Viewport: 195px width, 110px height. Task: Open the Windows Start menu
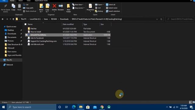[3, 107]
